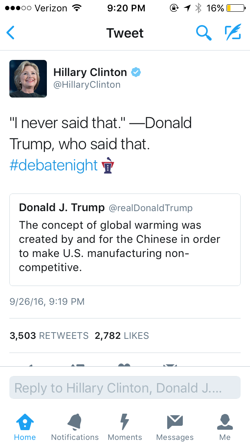
Task: Tap the podium emoji after #debatenight
Action: [x=107, y=166]
